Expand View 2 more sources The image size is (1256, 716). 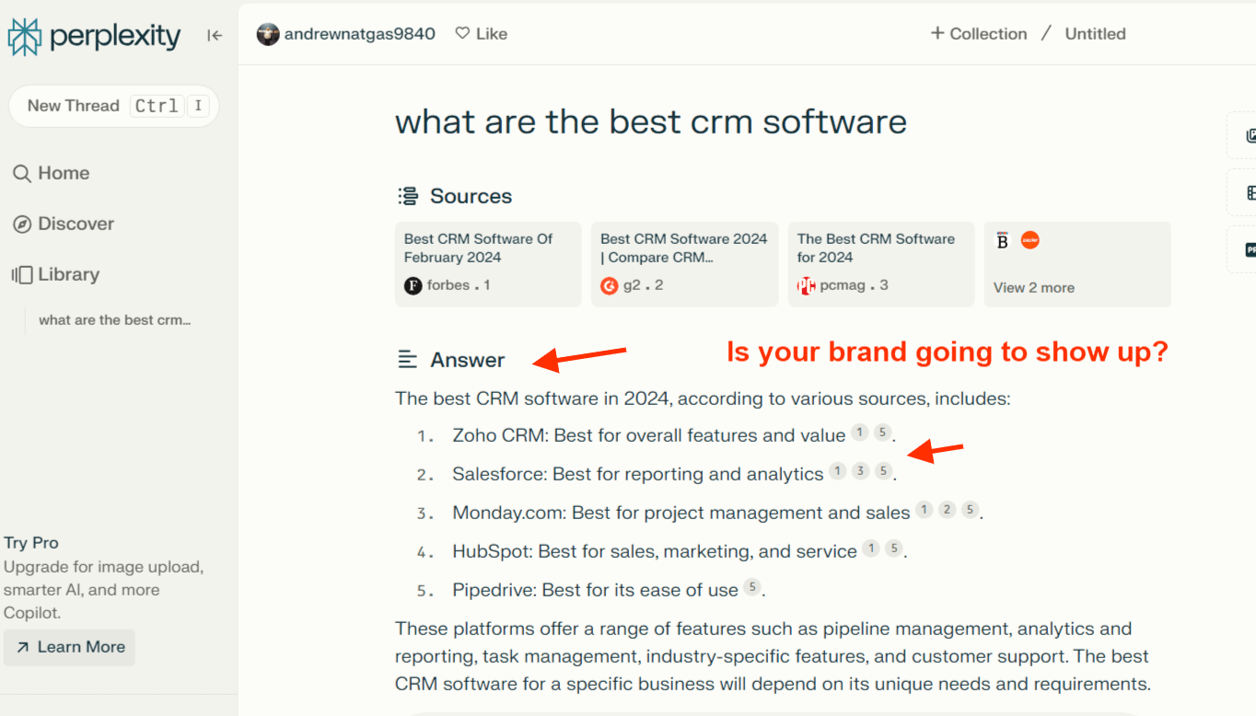(1033, 287)
